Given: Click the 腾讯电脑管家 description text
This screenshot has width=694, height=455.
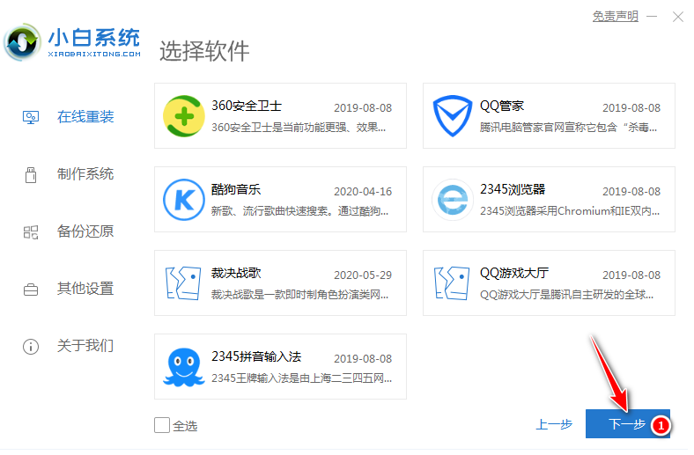Looking at the screenshot, I should click(568, 128).
